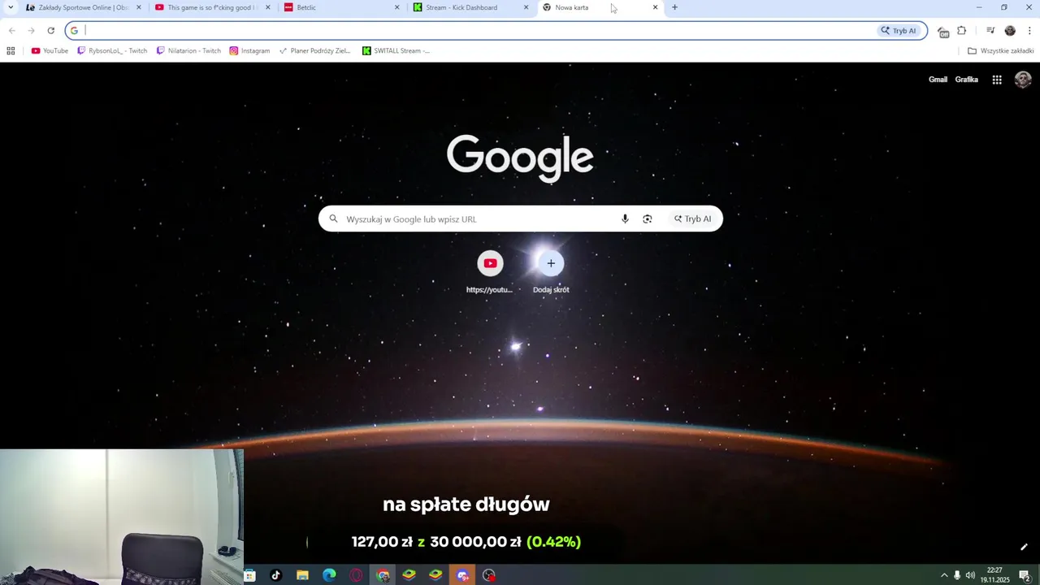Open SWITALL Stream bookmark
Screen dimensions: 1040x585
pos(396,50)
